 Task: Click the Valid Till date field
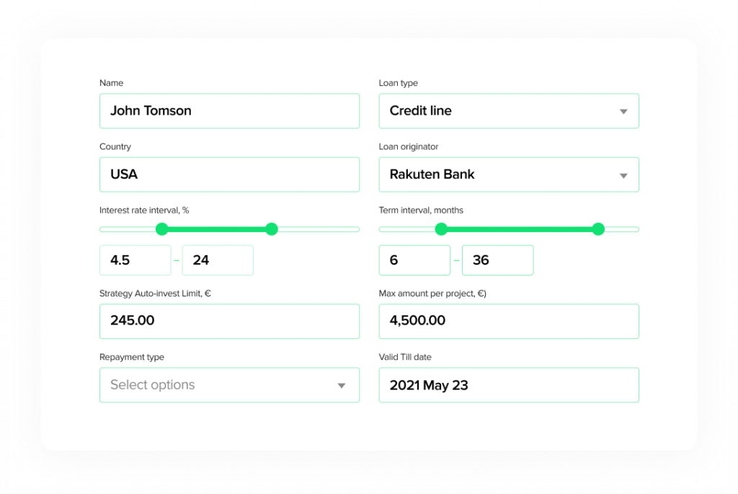pos(509,385)
